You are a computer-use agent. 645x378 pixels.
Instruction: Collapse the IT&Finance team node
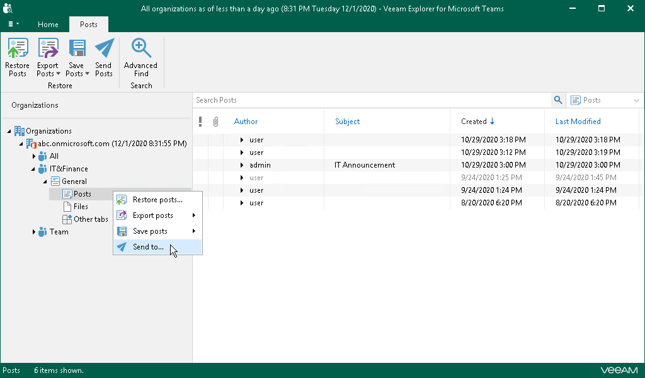point(34,169)
